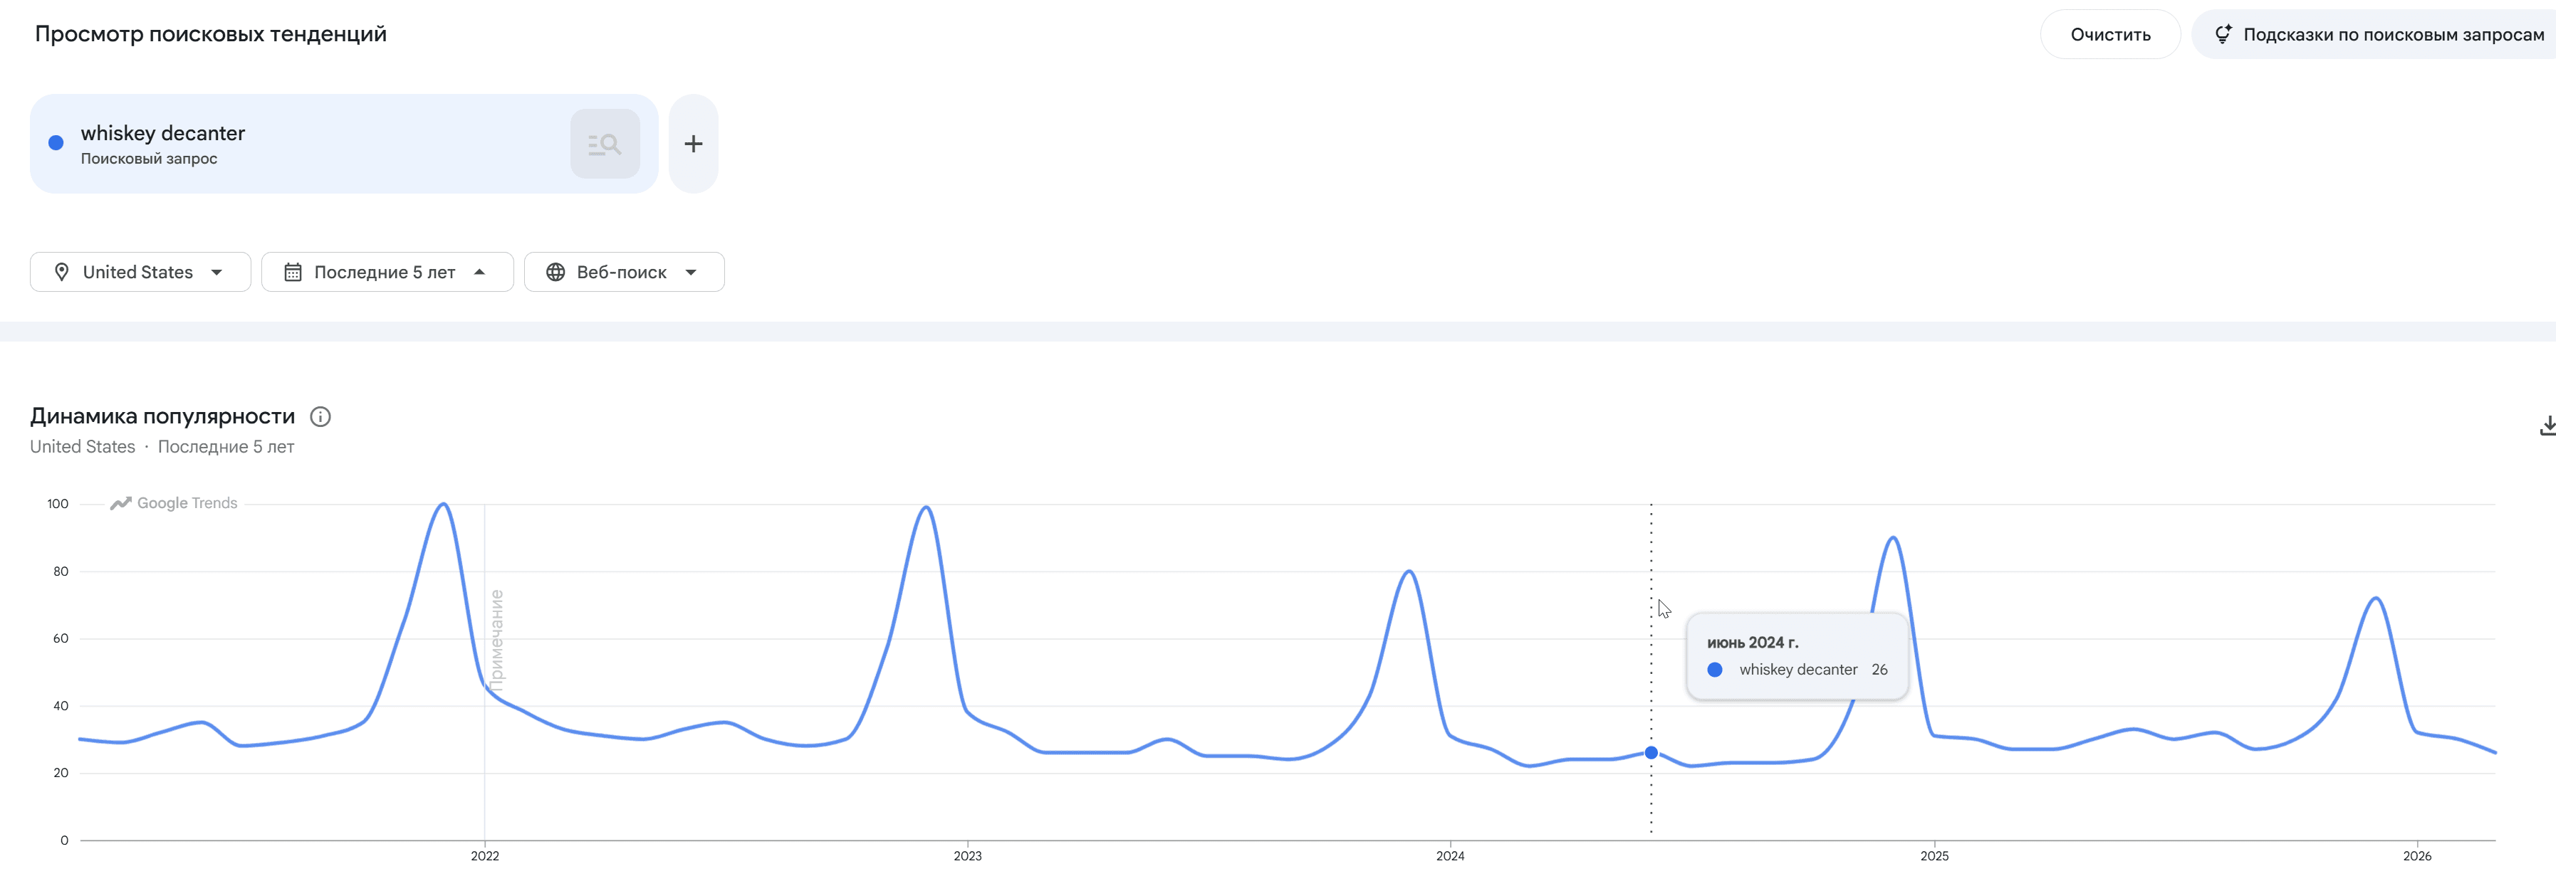Viewport: 2556px width, 881px height.
Task: Click the Поисковый запрос label in term card
Action: pyautogui.click(x=149, y=157)
